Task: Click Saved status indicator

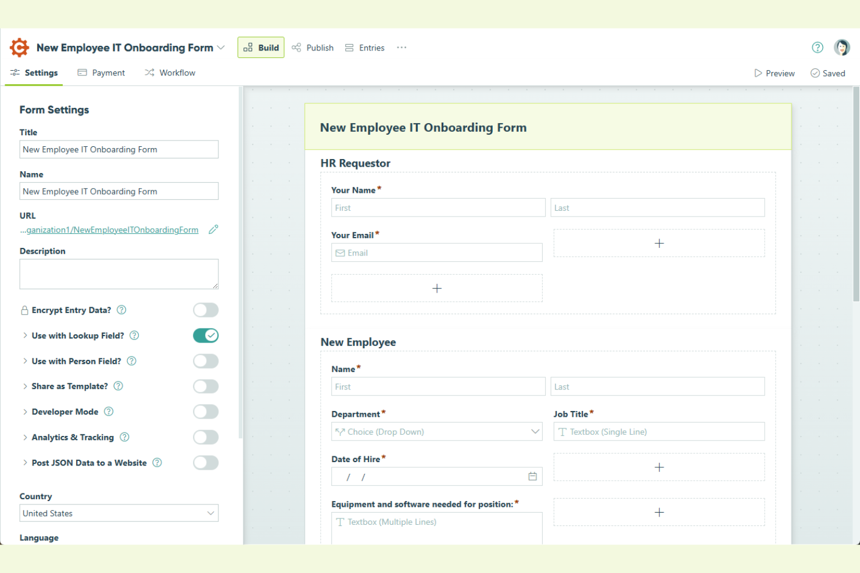Action: pos(827,73)
